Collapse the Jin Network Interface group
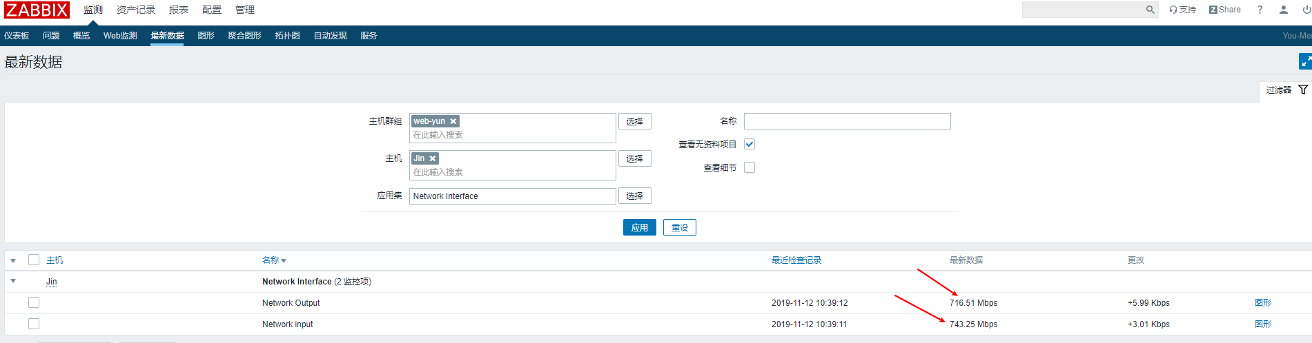Screen dimensions: 1312x343 coord(13,281)
